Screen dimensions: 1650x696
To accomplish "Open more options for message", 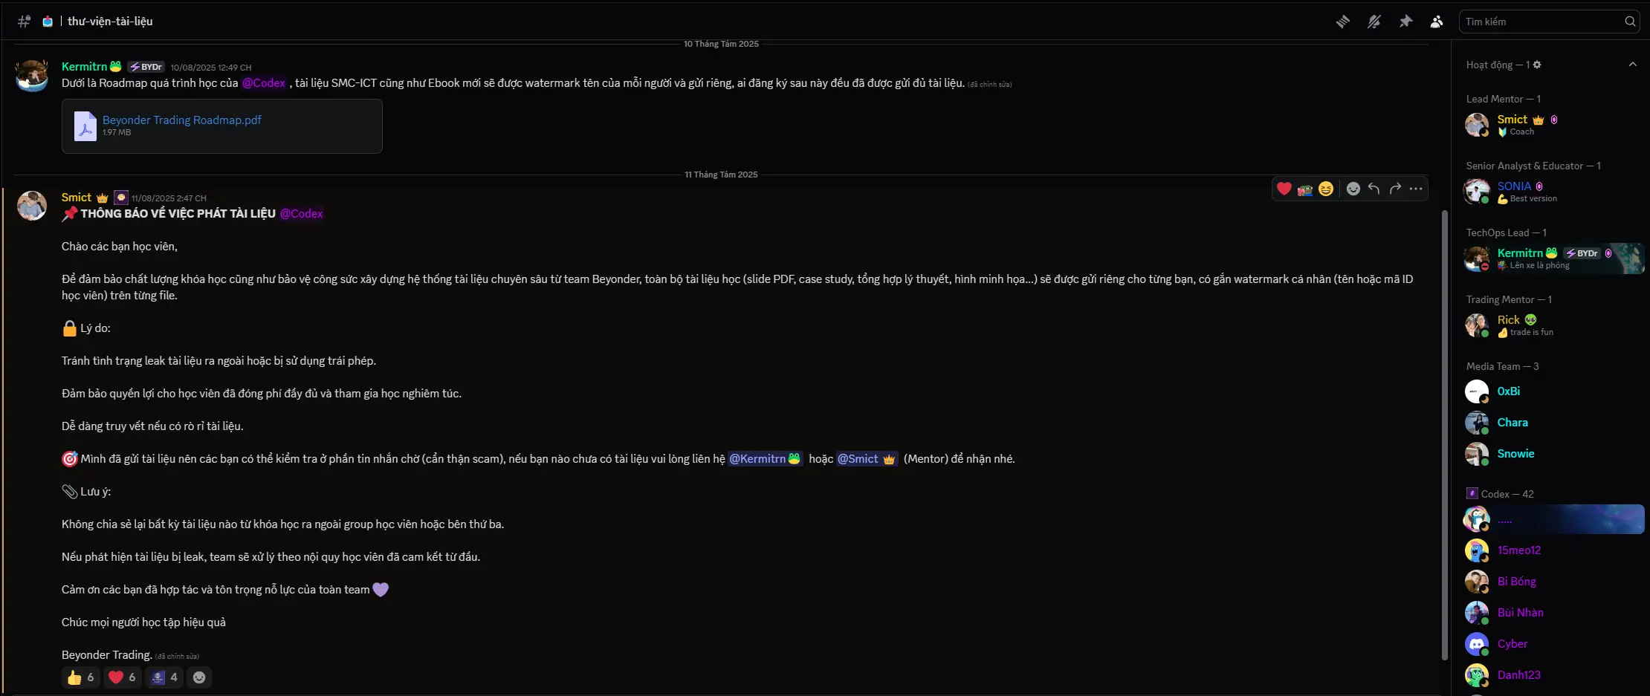I will coord(1416,189).
